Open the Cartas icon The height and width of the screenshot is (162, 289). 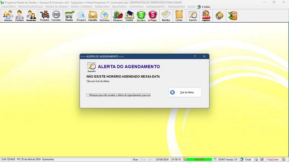pyautogui.click(x=179, y=16)
